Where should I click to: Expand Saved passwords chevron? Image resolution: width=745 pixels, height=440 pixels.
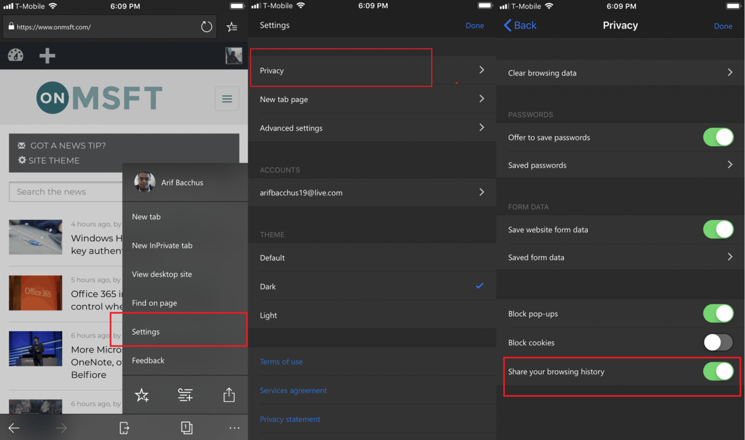[x=730, y=164]
